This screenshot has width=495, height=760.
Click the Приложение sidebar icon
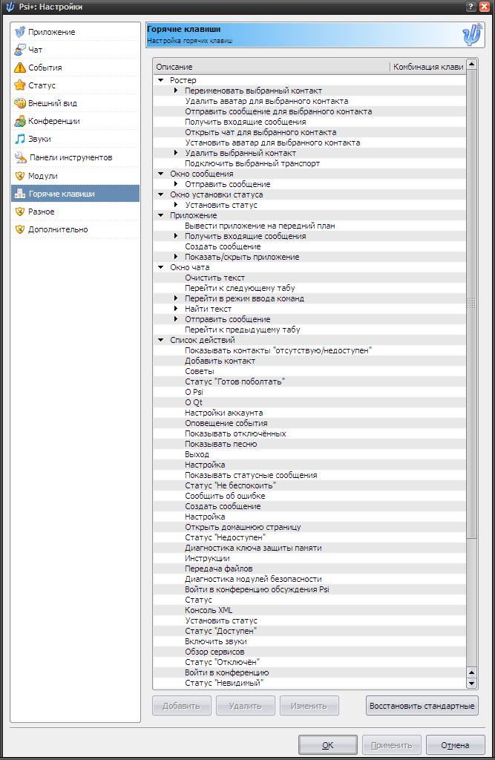click(x=20, y=32)
